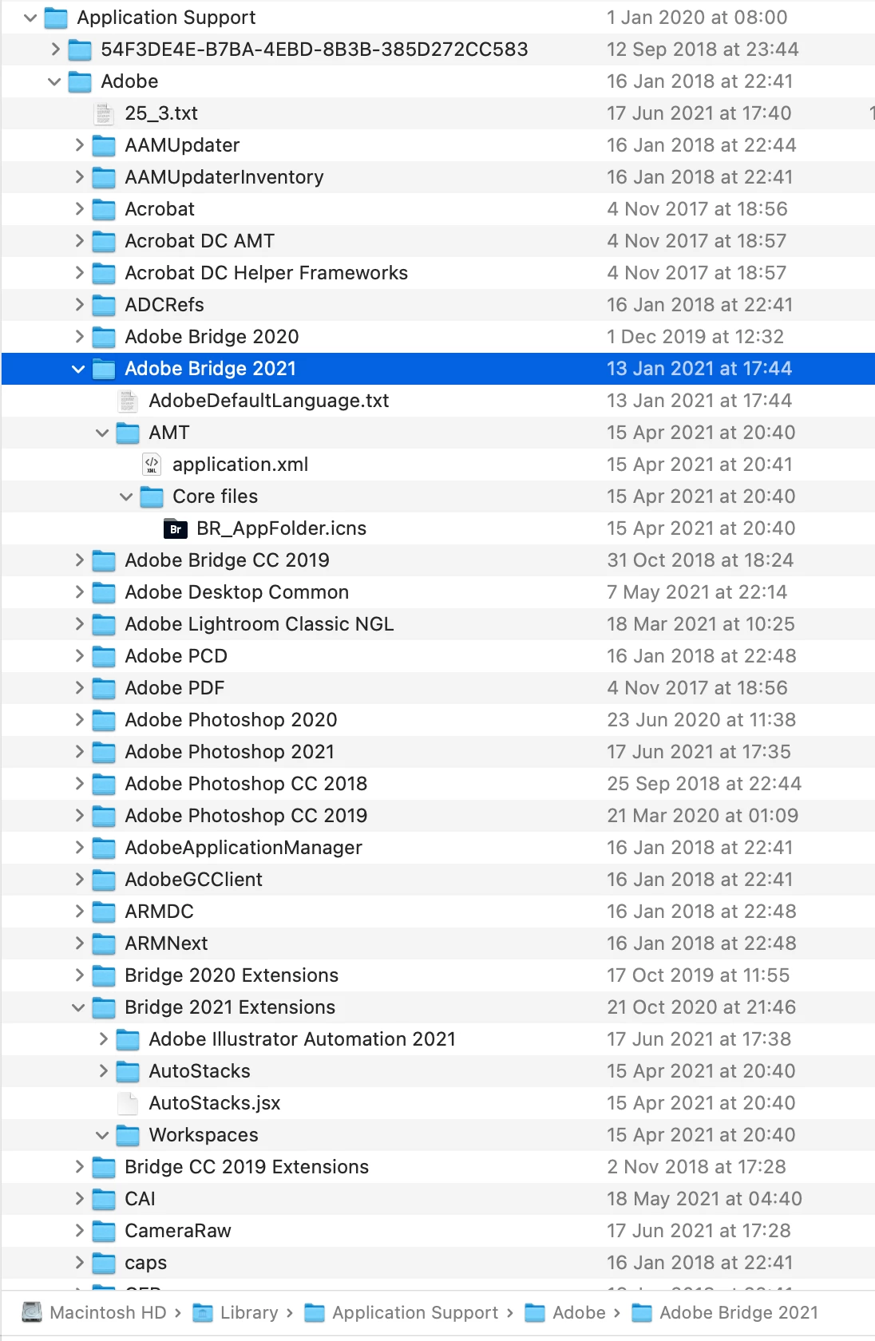
Task: Collapse the Adobe folder disclosure arrow
Action: tap(54, 81)
